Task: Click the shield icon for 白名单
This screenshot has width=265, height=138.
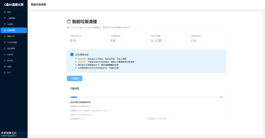Action: pyautogui.click(x=5, y=54)
